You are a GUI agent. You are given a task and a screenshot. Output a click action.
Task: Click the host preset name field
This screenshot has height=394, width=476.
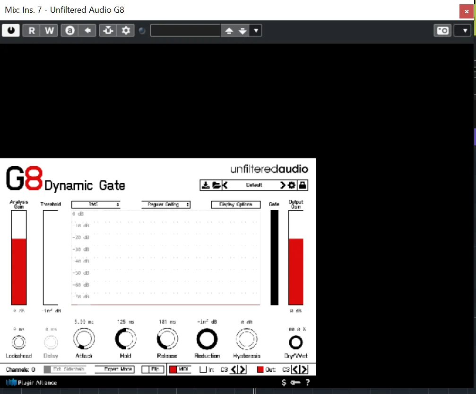click(x=185, y=30)
